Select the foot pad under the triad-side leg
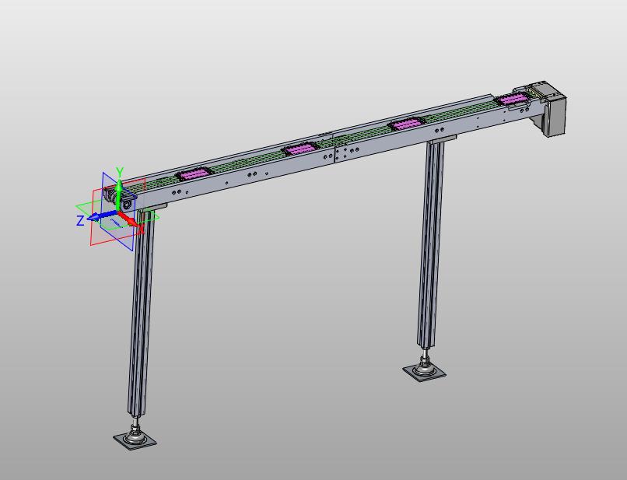 [x=135, y=439]
